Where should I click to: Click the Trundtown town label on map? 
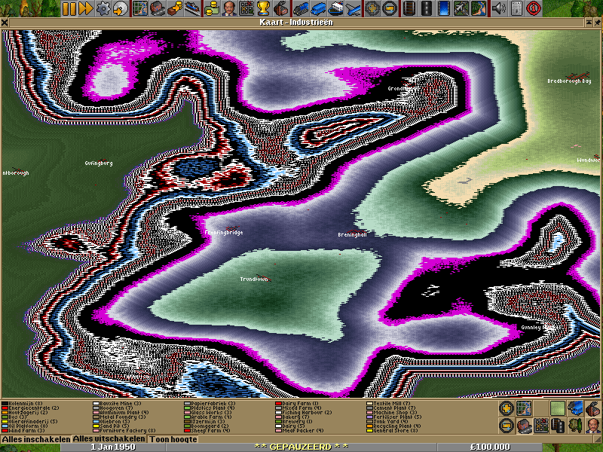click(254, 279)
